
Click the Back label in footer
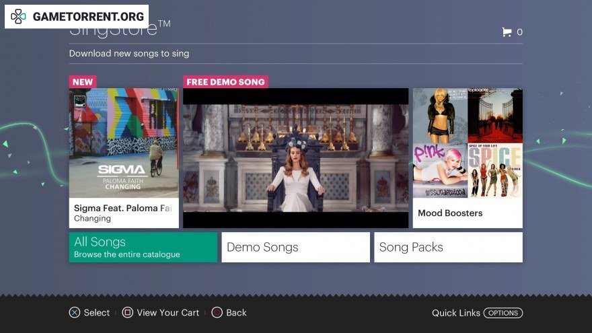(236, 313)
